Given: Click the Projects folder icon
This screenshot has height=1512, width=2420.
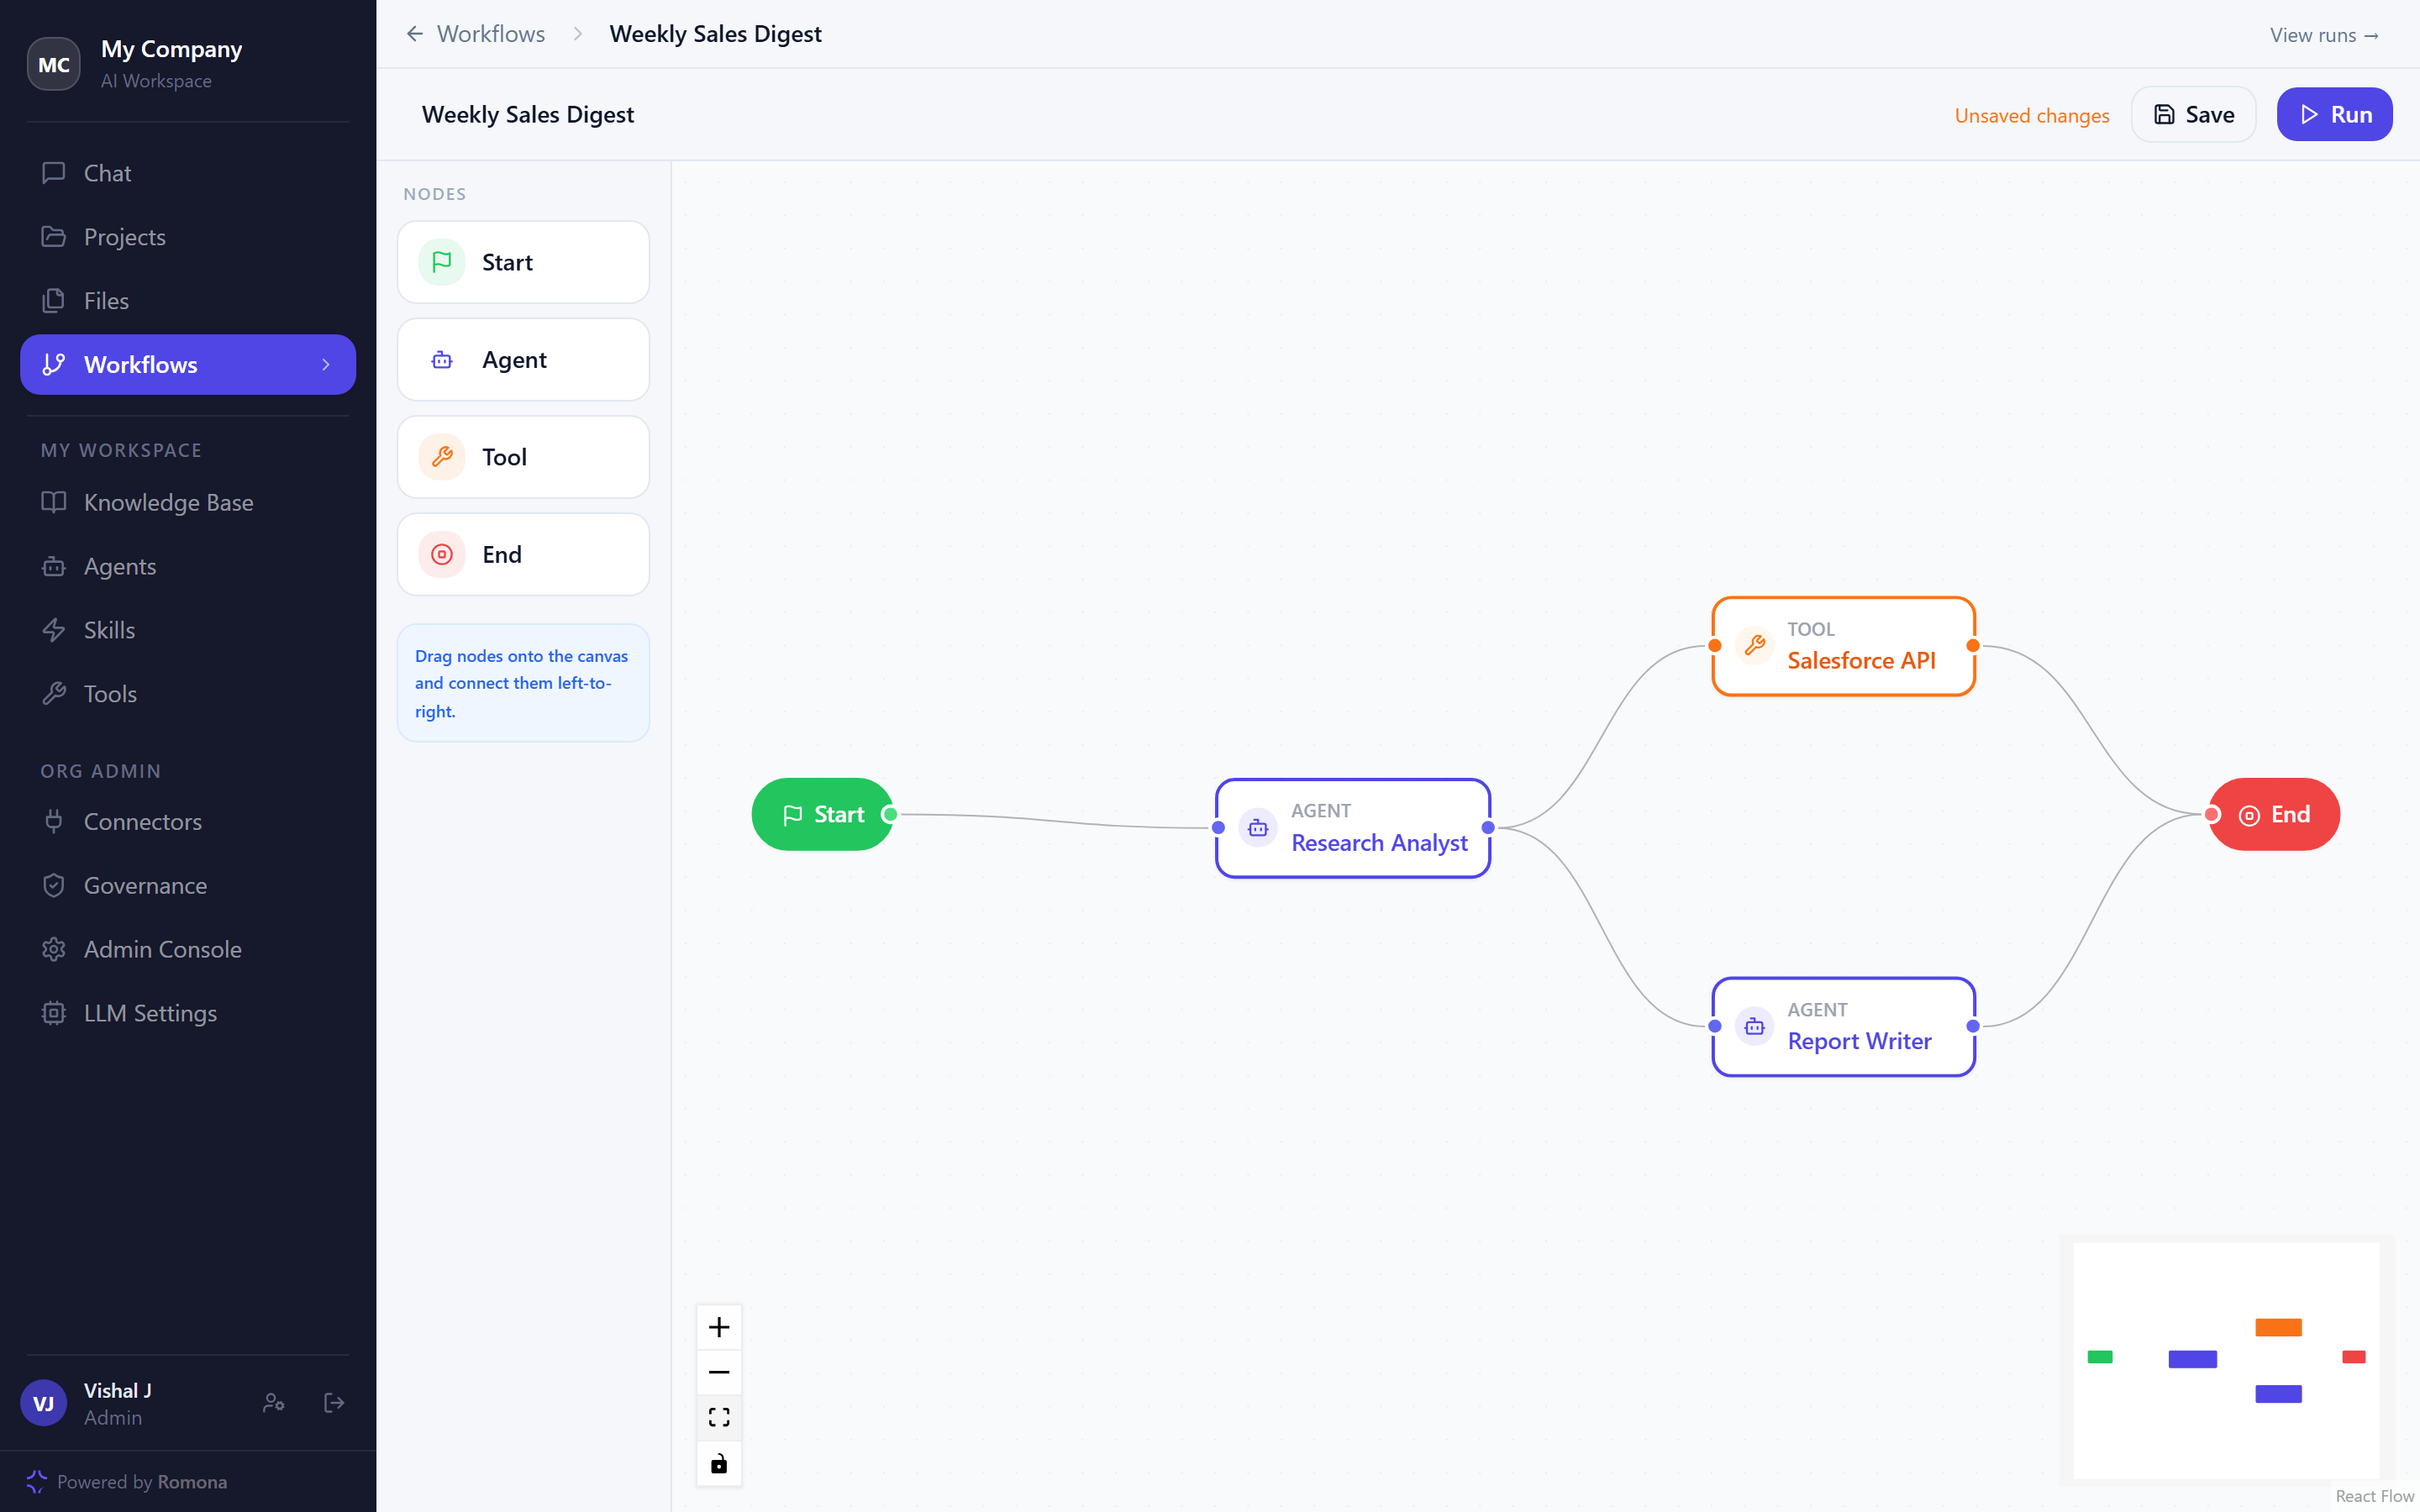Looking at the screenshot, I should (x=54, y=237).
